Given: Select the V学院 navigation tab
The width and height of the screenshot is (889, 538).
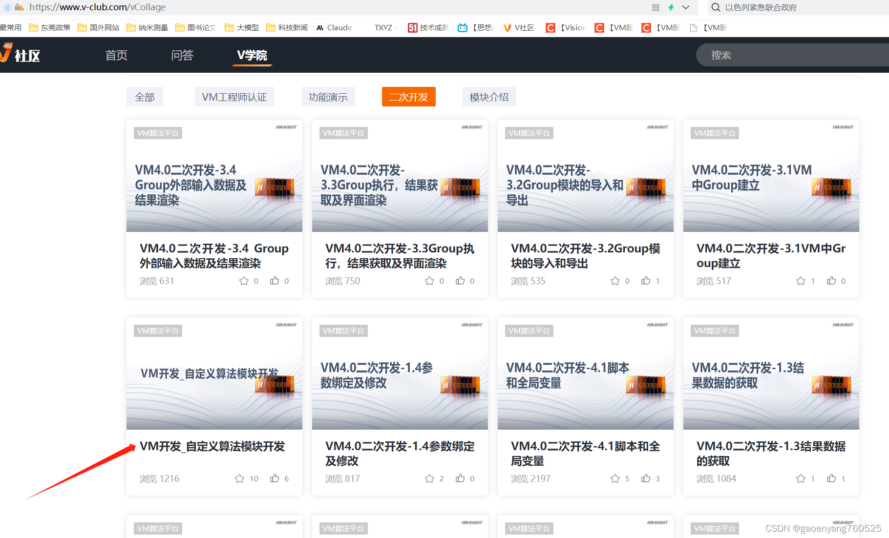Looking at the screenshot, I should tap(252, 55).
